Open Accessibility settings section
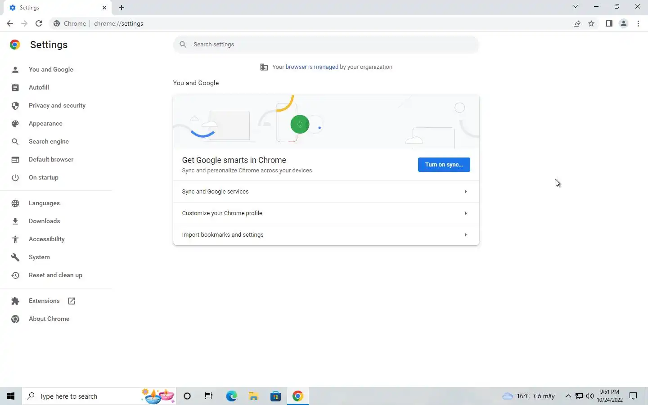 tap(47, 239)
